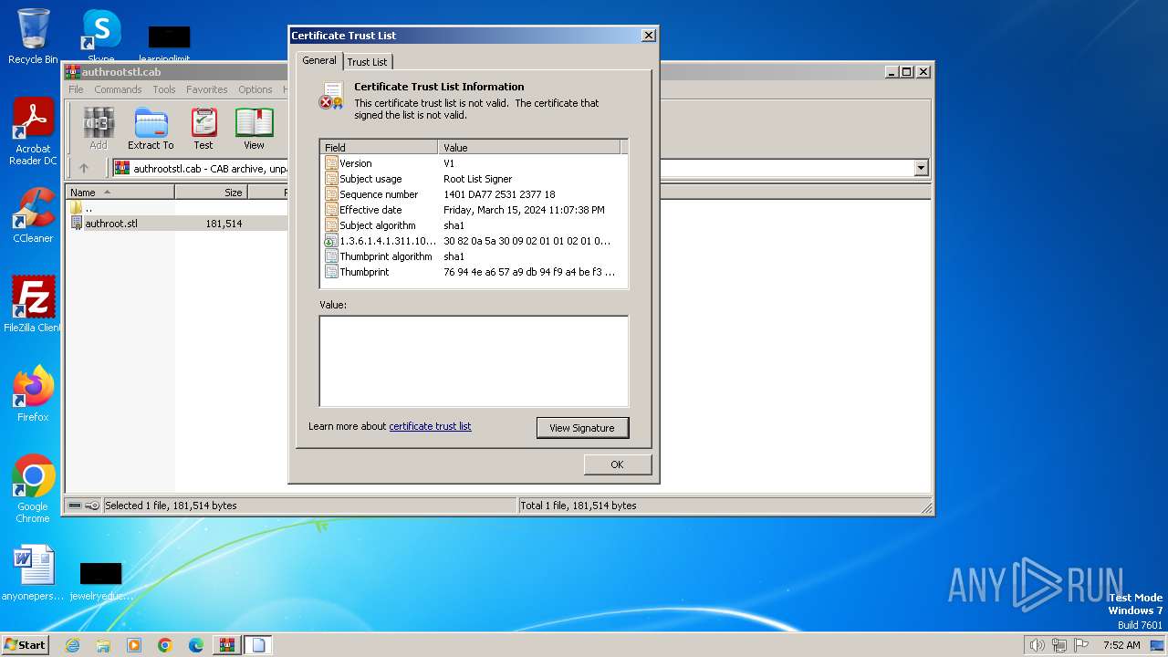Click the Add toolbar icon in WinRAR
This screenshot has height=657, width=1168.
[99, 129]
